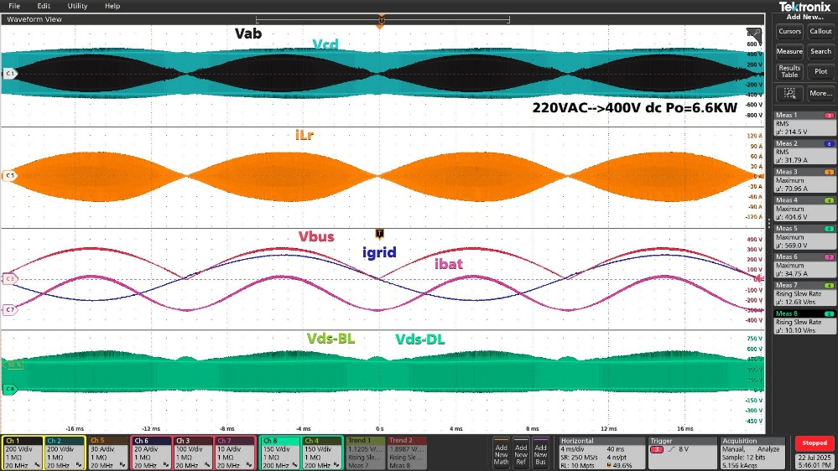This screenshot has height=471, width=838.
Task: Click the orange trigger position marker at top
Action: click(x=380, y=23)
